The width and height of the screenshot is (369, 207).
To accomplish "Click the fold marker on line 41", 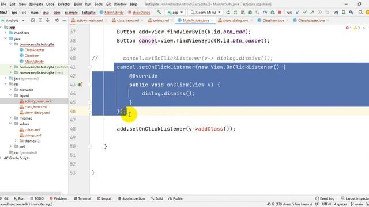I will click(x=90, y=67).
